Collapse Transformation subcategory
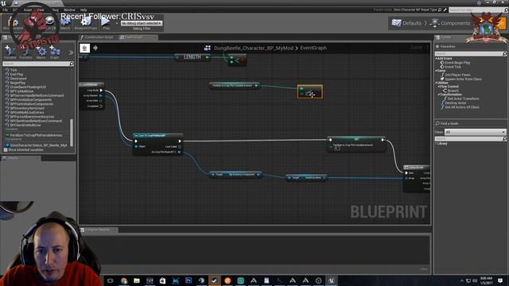Screen dimensions: 509x286 438,95
